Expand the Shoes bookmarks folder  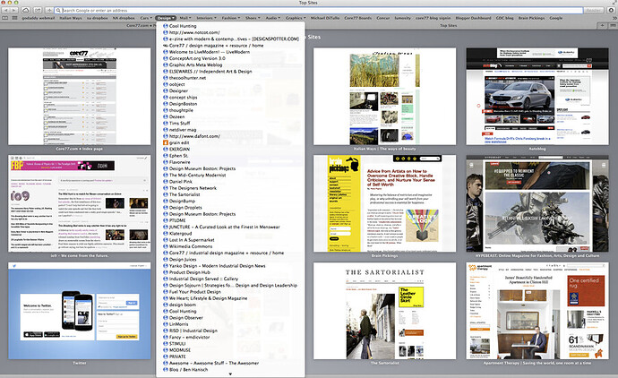point(253,18)
